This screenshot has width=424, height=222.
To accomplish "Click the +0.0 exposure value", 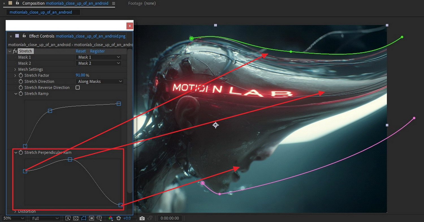I will (x=127, y=218).
